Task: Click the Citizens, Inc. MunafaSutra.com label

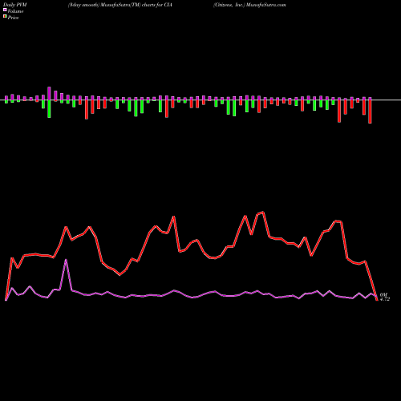Action: click(249, 5)
